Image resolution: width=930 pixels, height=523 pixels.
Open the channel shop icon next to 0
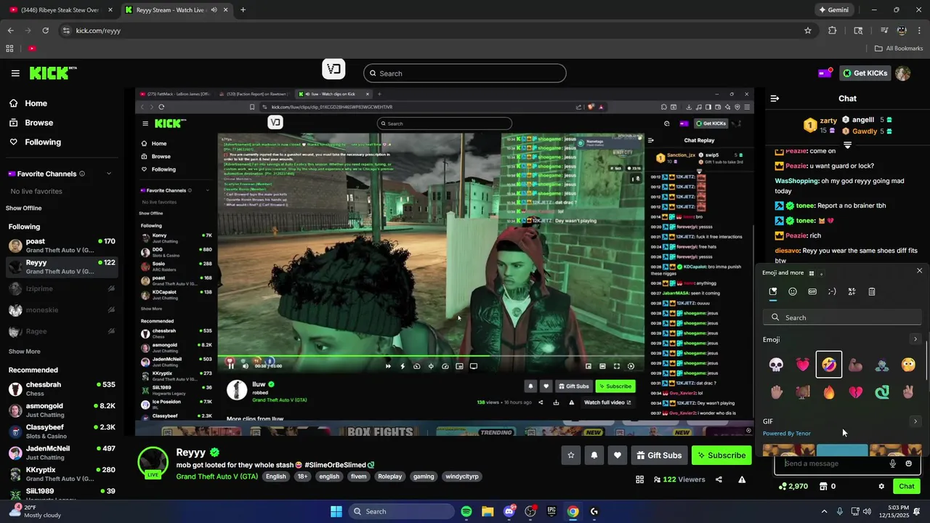[823, 487]
